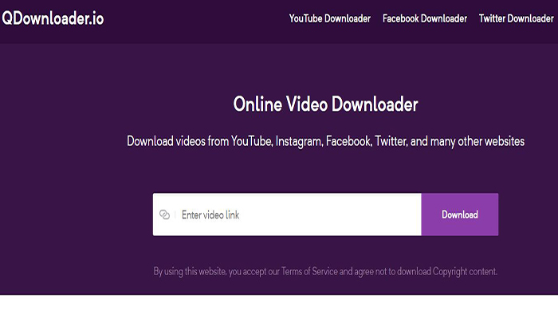Click the Online Video Downloader heading
This screenshot has width=558, height=319.
click(325, 104)
